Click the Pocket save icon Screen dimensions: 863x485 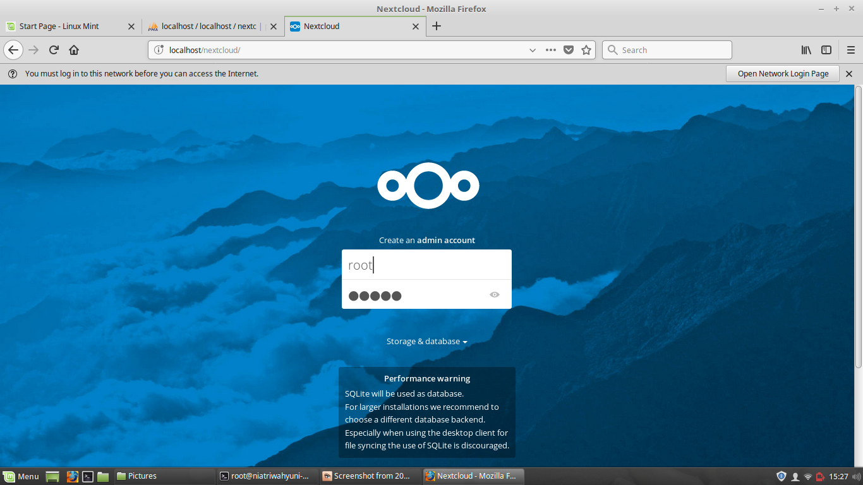(568, 49)
